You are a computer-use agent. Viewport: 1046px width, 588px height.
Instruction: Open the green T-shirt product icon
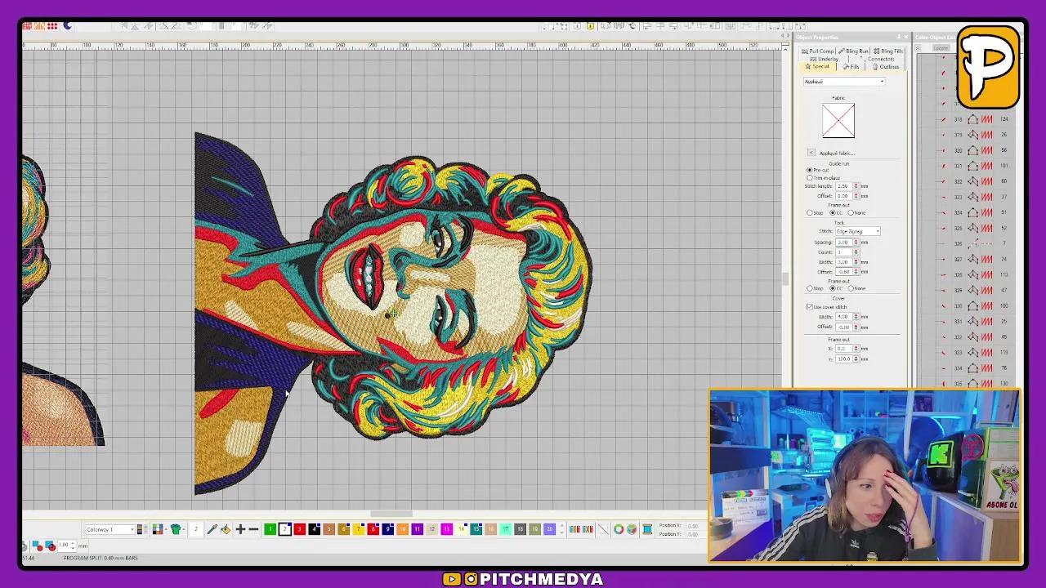(176, 529)
